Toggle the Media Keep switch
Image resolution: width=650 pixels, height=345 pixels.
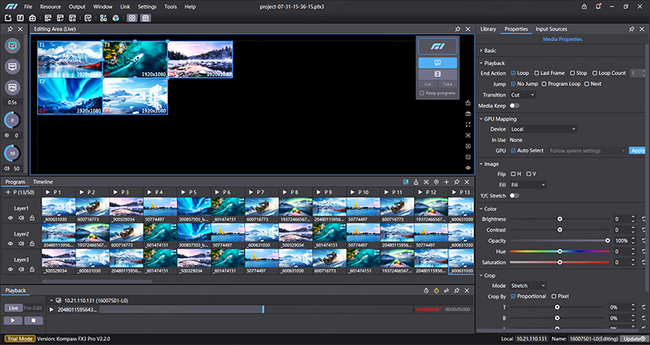click(514, 106)
